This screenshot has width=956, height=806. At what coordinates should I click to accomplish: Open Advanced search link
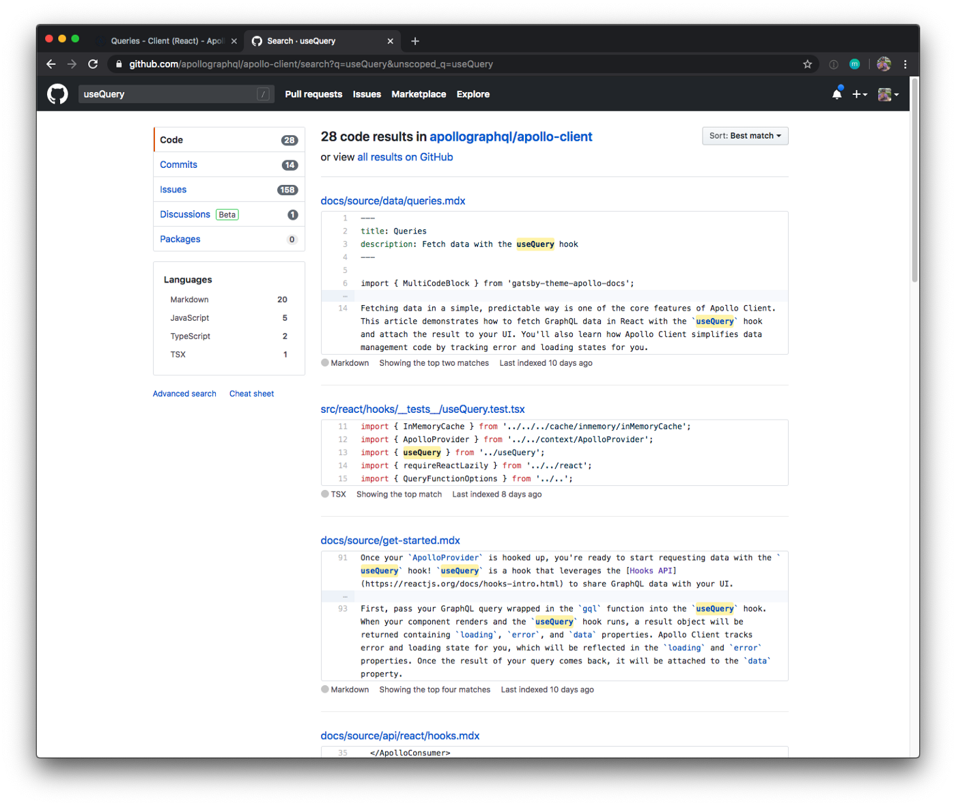click(x=184, y=394)
